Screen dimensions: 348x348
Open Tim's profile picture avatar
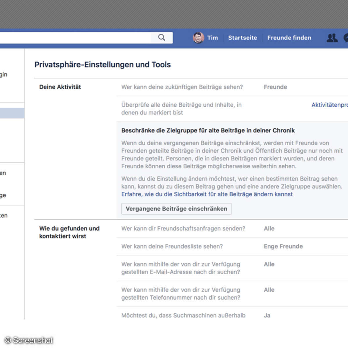[x=198, y=38]
